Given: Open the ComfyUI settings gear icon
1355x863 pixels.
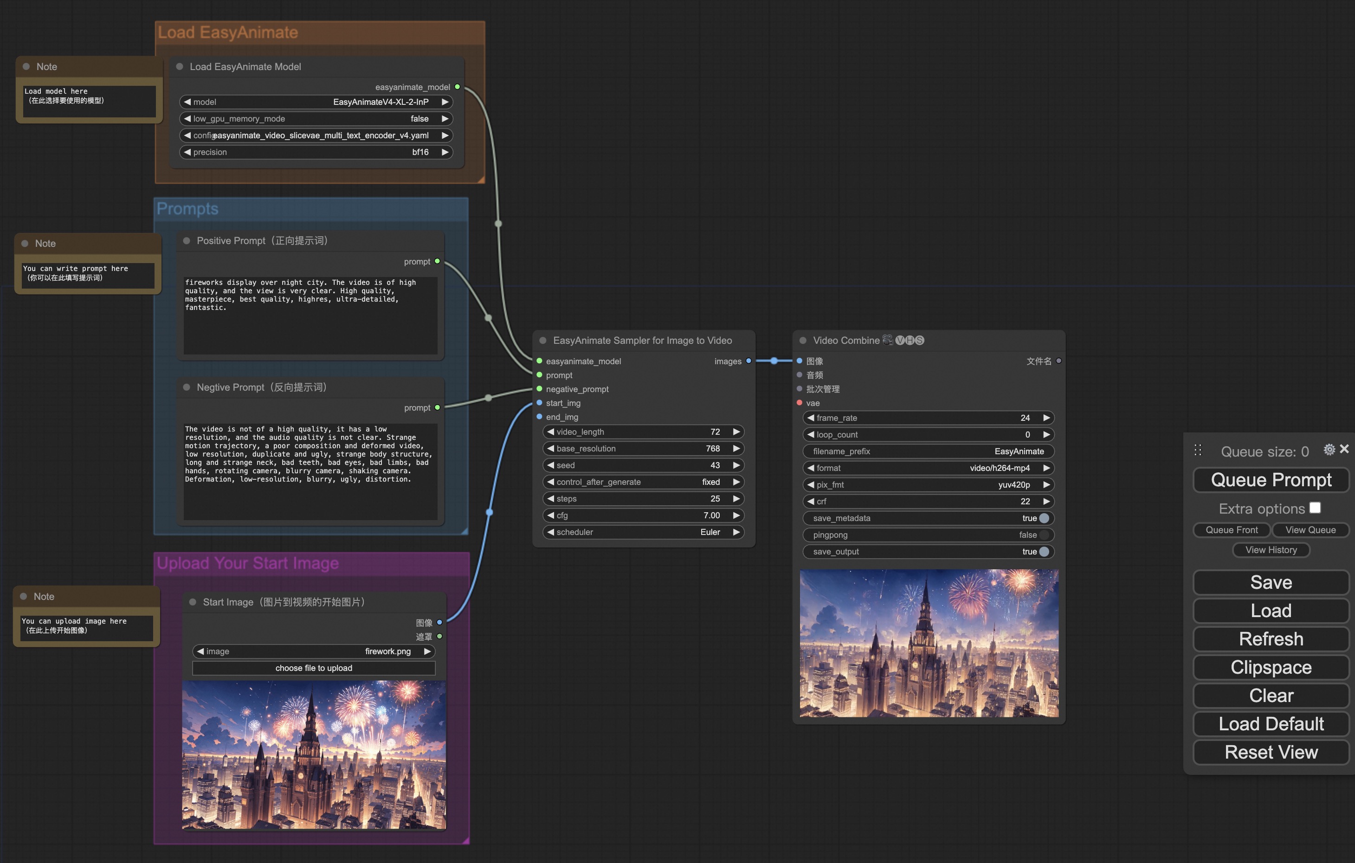Looking at the screenshot, I should pos(1329,450).
